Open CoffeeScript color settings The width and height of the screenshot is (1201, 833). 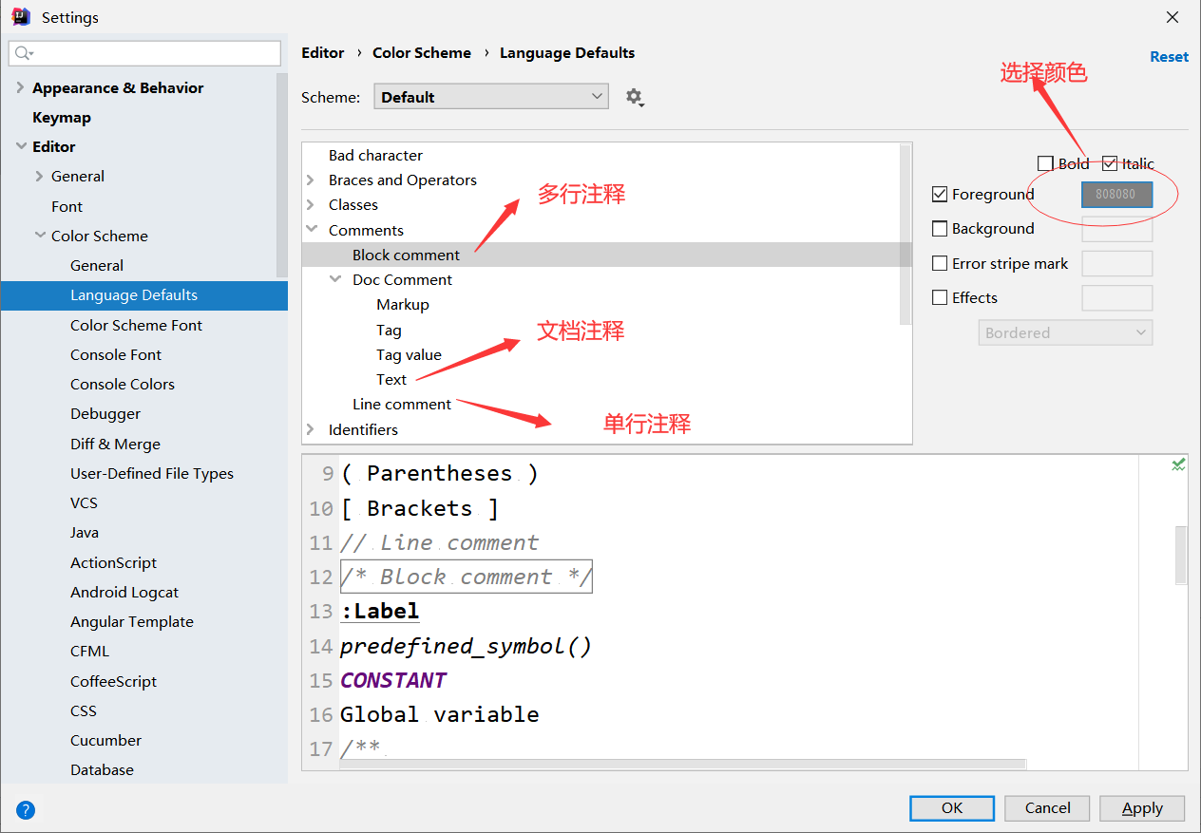point(113,681)
